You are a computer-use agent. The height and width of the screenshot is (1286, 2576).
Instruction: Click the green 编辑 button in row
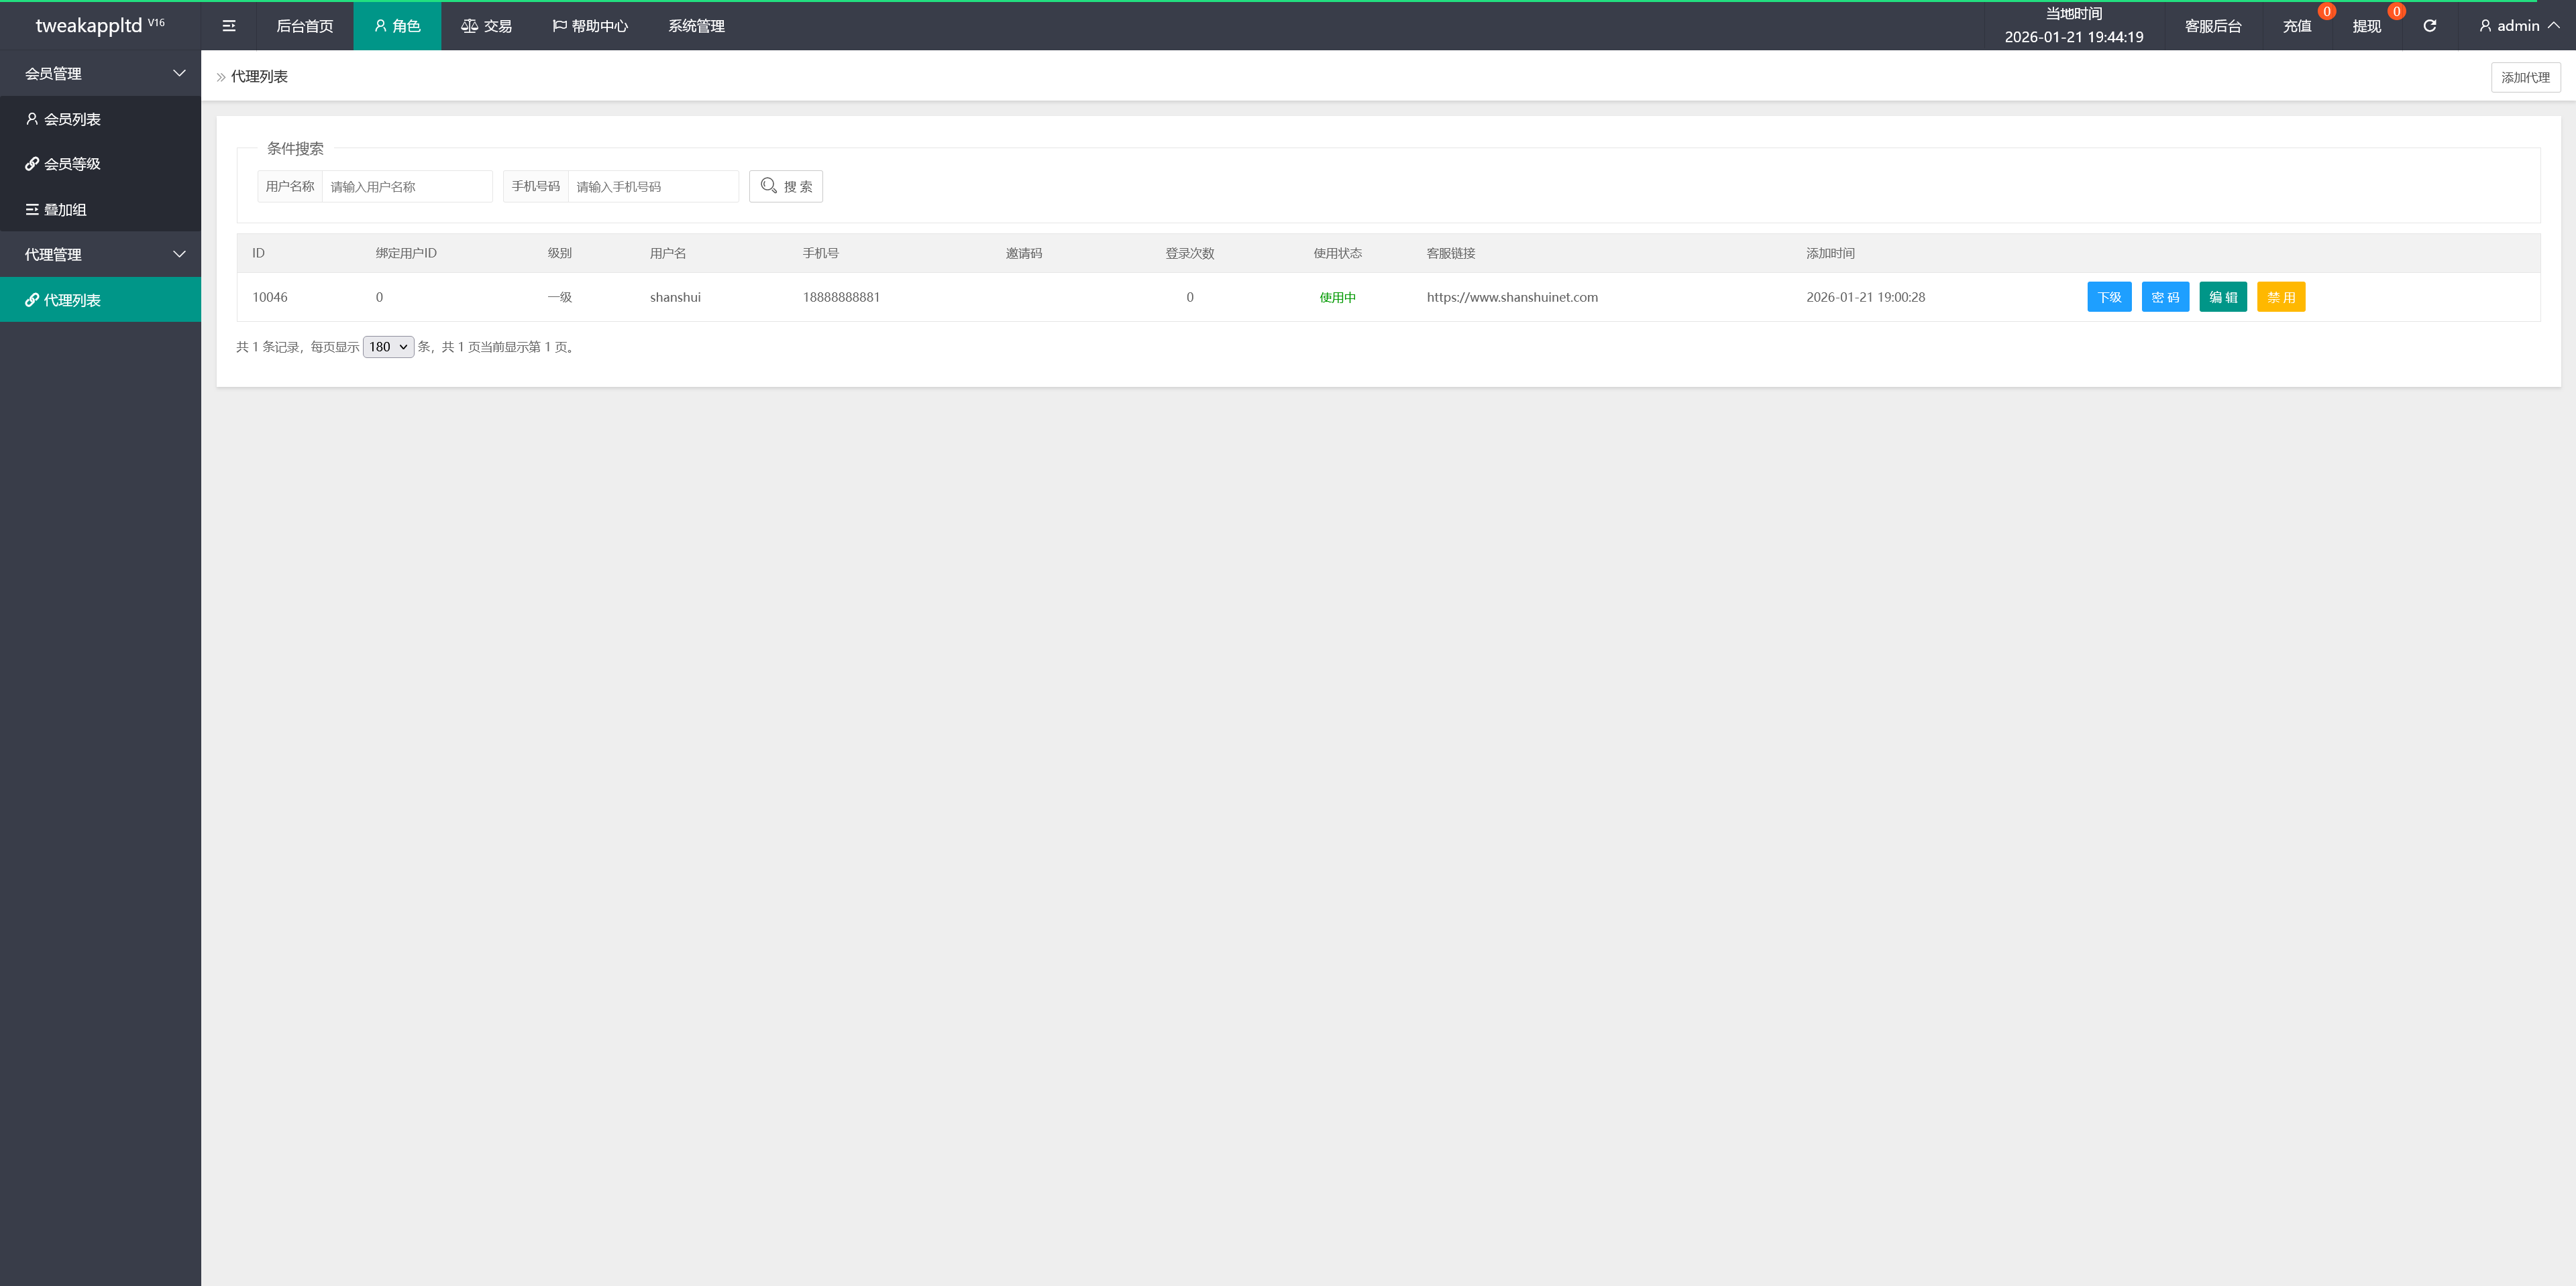(x=2222, y=297)
